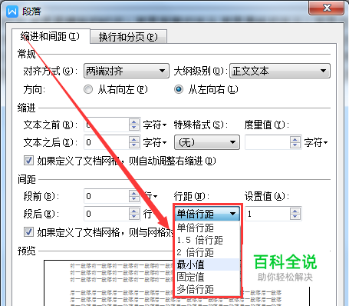Decrease the 设置值 value with down arrow
349x306 pixels.
click(295, 217)
